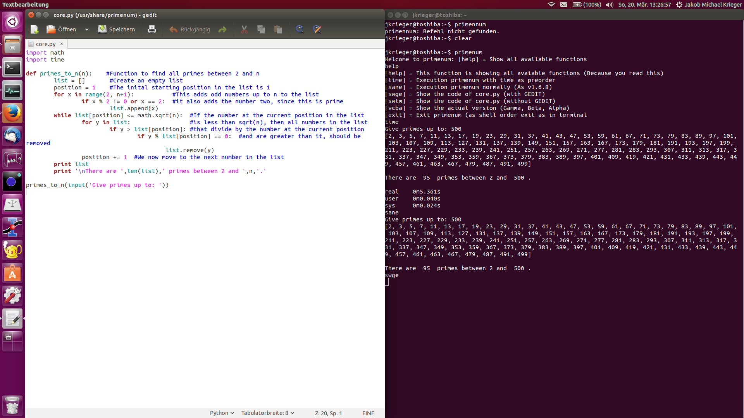The width and height of the screenshot is (744, 418).
Task: Select the core.py document tab
Action: coord(45,44)
